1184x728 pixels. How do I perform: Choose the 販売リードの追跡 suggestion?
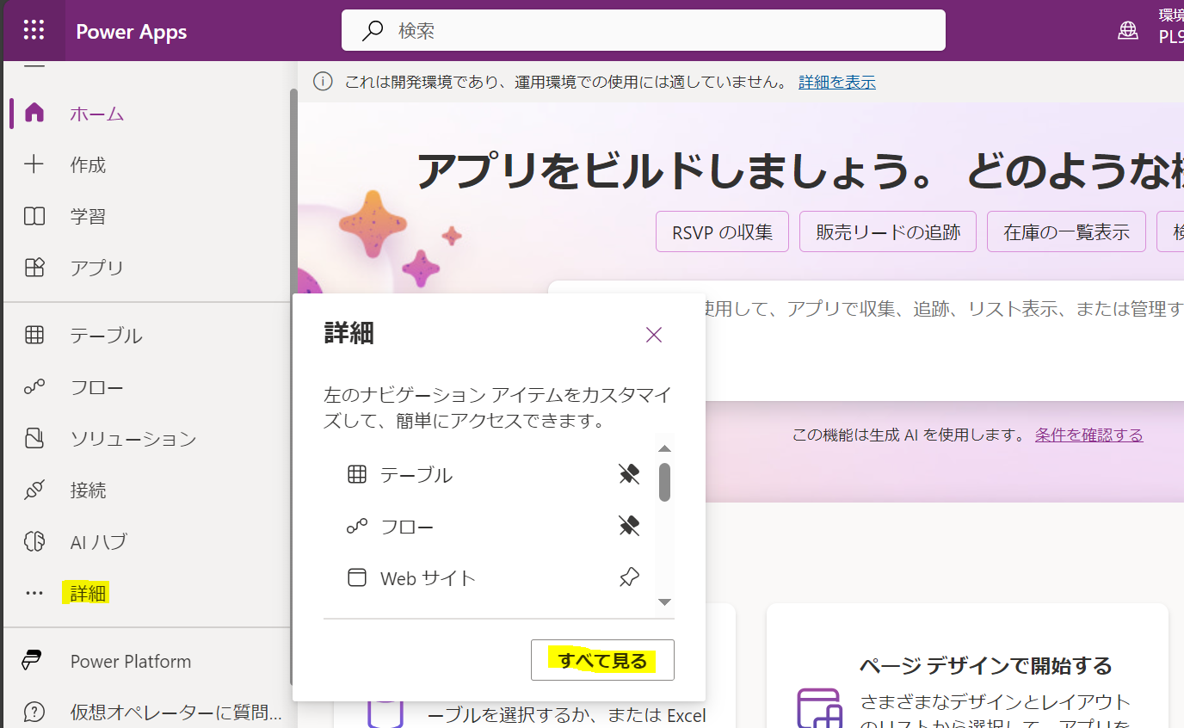pyautogui.click(x=888, y=231)
